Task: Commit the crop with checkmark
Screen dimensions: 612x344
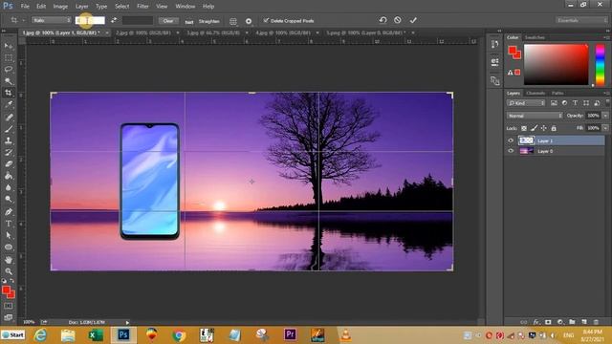Action: coord(413,20)
